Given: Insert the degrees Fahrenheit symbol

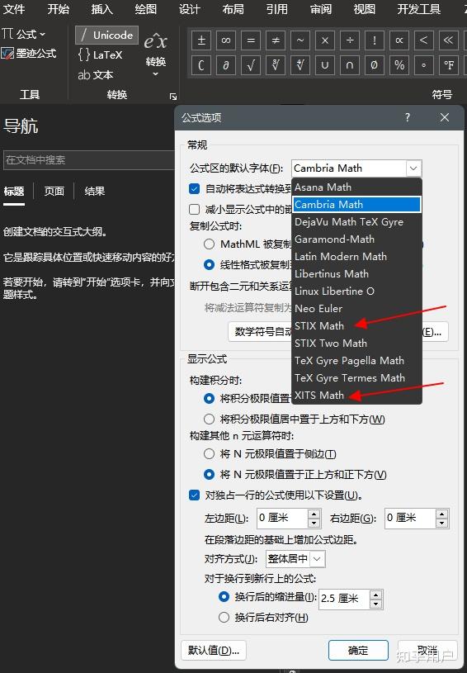Looking at the screenshot, I should [x=449, y=65].
